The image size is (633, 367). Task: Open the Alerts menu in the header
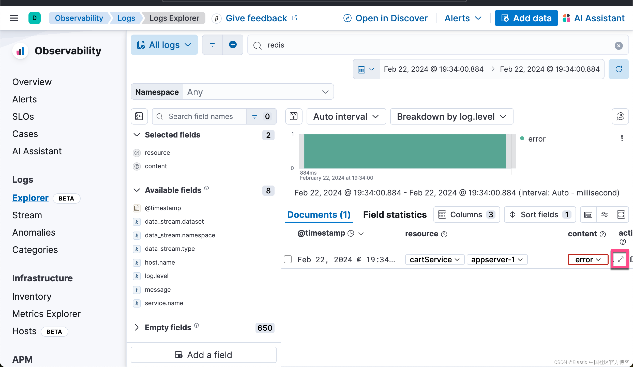463,18
